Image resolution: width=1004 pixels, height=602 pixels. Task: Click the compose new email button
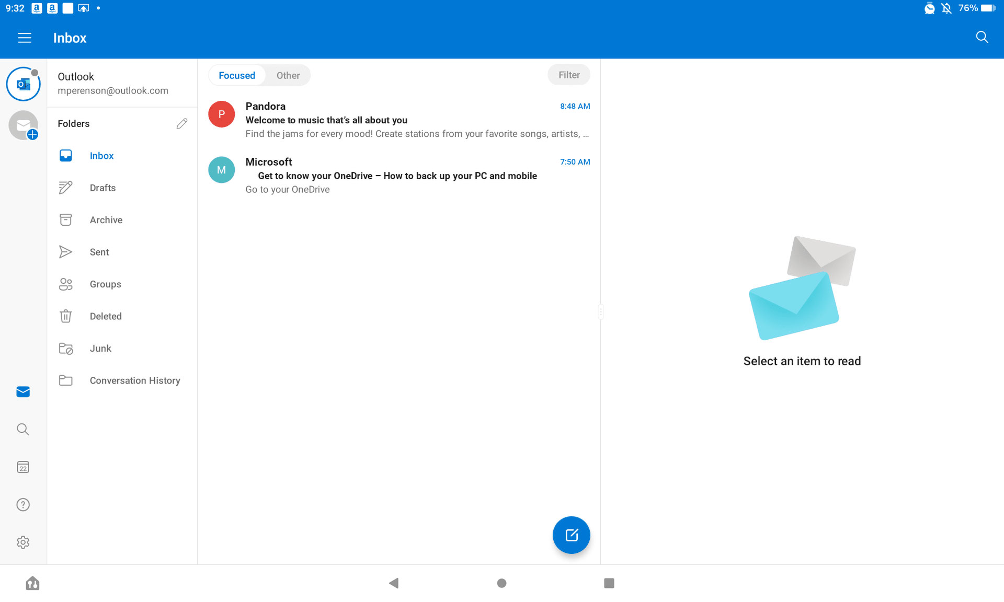coord(572,535)
